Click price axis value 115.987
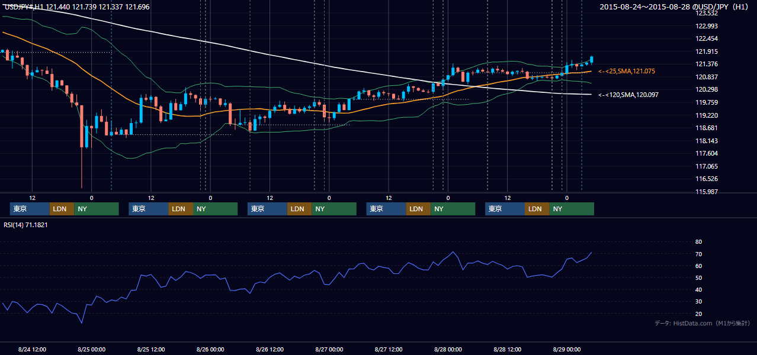 tap(707, 192)
